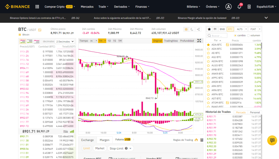Click the Binance logo
The image size is (279, 159).
tap(17, 7)
